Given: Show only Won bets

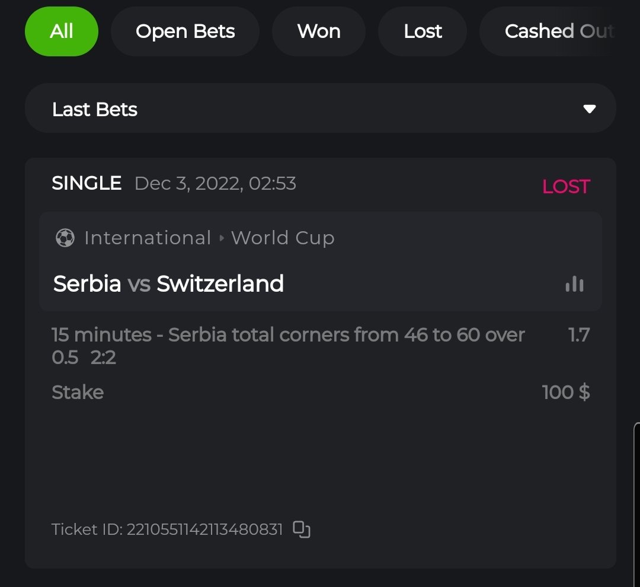Looking at the screenshot, I should coord(319,31).
